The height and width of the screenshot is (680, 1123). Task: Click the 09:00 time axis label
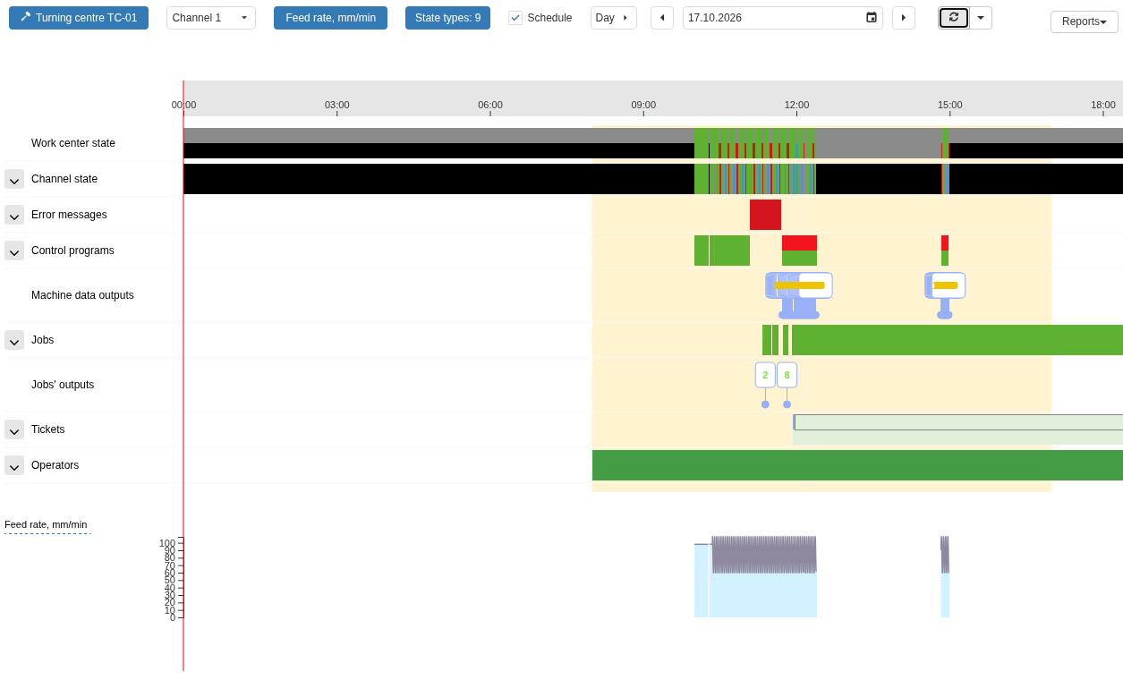tap(643, 105)
